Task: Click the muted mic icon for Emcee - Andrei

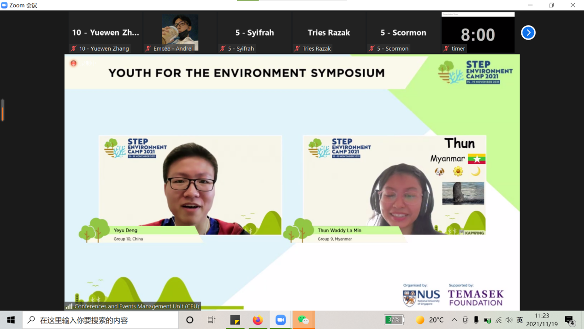Action: pos(148,48)
